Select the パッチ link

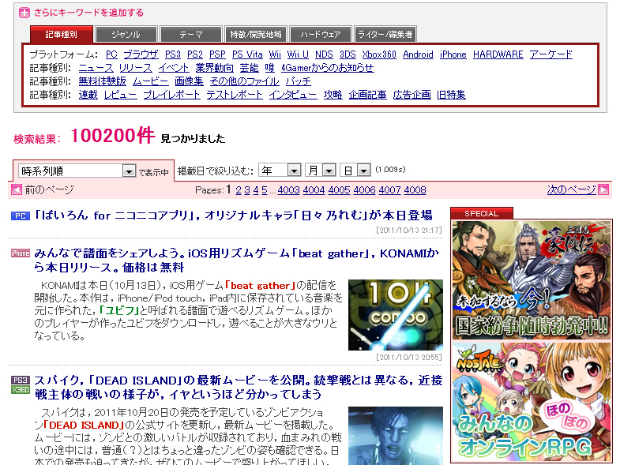[298, 81]
